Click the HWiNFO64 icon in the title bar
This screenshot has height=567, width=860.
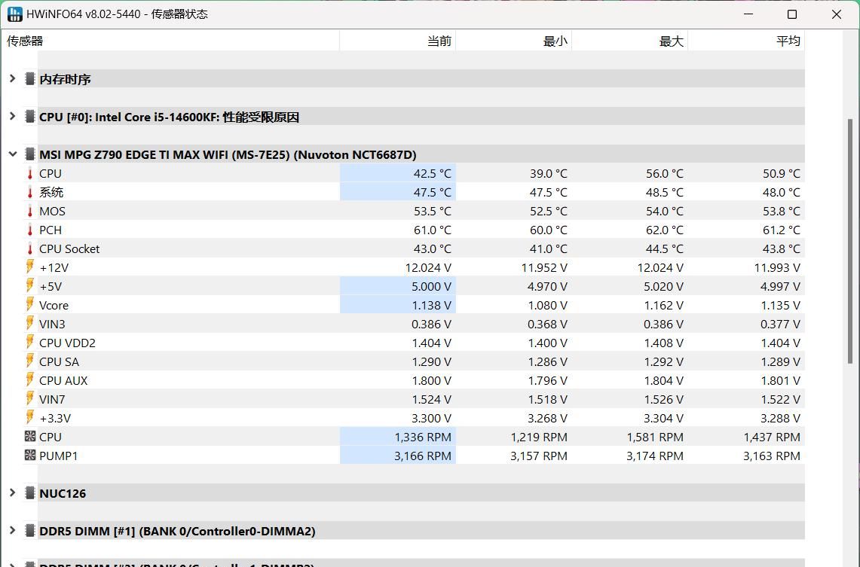(x=13, y=14)
